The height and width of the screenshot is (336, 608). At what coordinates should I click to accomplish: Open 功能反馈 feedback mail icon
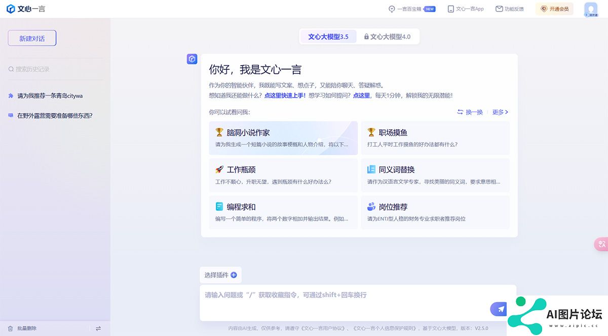499,9
